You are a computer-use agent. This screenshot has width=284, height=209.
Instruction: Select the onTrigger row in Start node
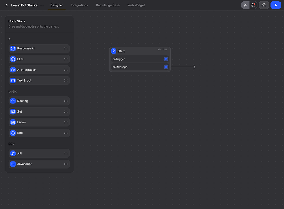coord(140,59)
